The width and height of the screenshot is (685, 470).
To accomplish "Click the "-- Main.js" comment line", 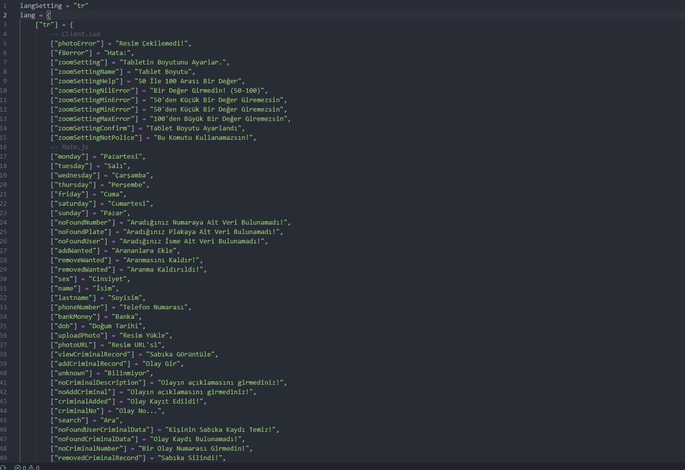I will tap(69, 147).
